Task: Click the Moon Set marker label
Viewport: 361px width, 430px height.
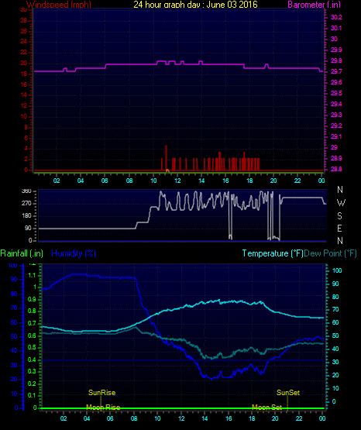Action: (266, 408)
